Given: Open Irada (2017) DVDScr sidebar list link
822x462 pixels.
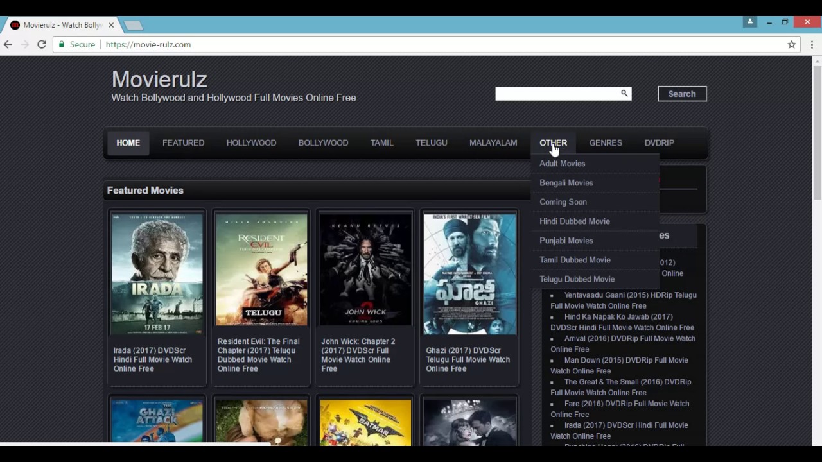Looking at the screenshot, I should tap(619, 431).
